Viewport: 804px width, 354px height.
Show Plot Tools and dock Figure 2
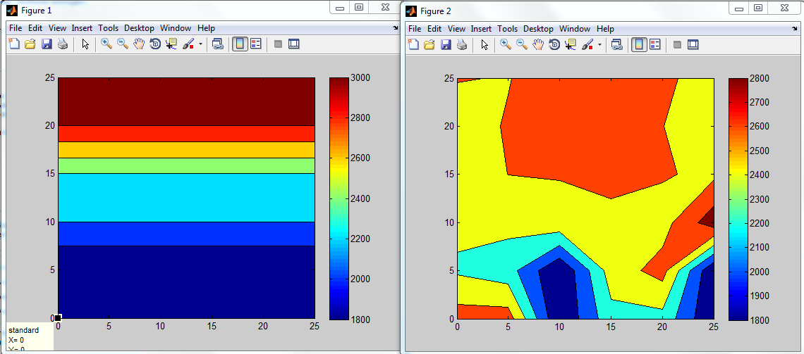(x=693, y=44)
